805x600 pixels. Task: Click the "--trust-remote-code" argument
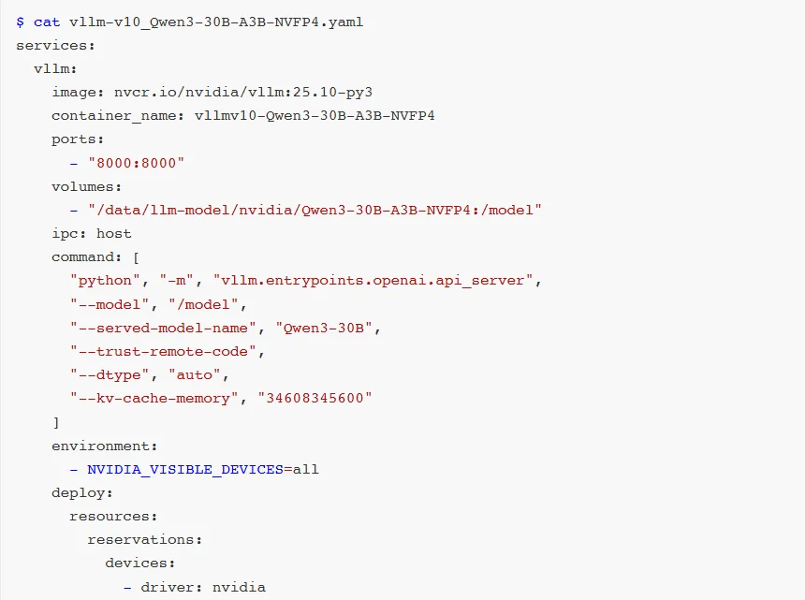[163, 351]
